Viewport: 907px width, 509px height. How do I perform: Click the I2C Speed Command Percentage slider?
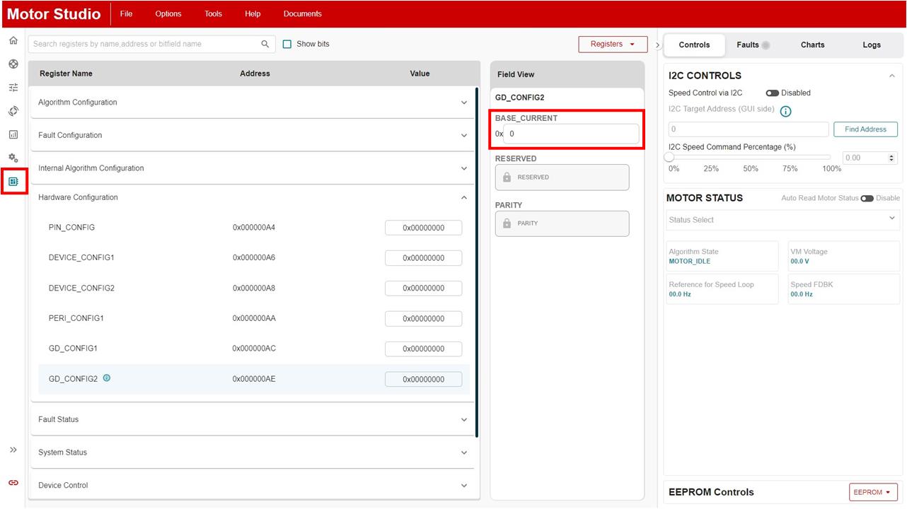tap(750, 158)
